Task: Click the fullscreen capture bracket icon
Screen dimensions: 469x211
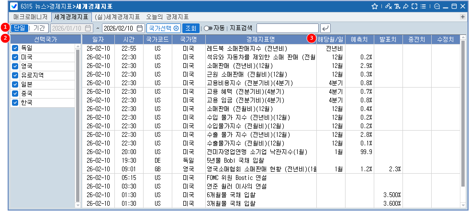Action: 414,7
